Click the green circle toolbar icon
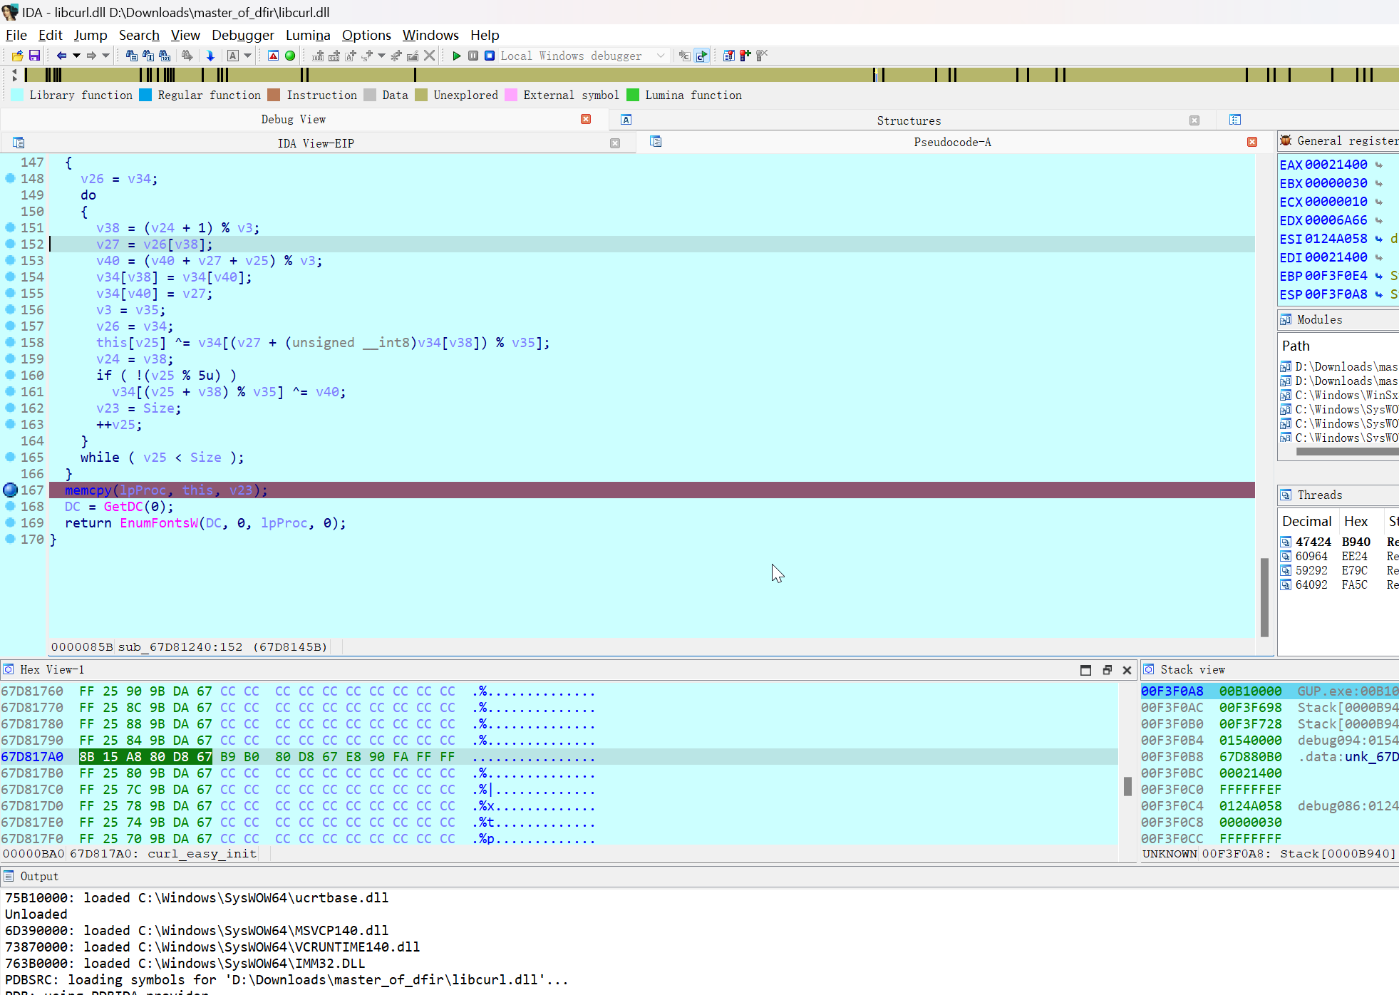This screenshot has width=1399, height=995. 290,56
